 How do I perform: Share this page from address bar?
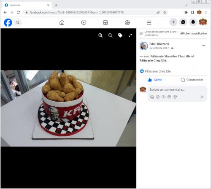[x=158, y=13]
